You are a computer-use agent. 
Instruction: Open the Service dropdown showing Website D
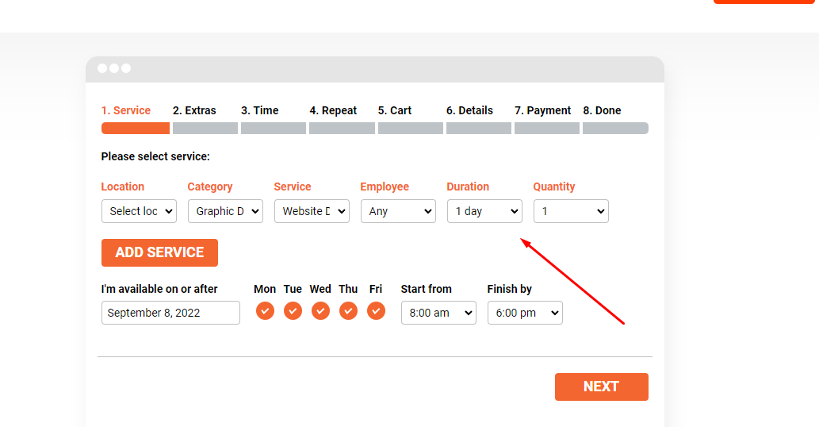point(312,211)
